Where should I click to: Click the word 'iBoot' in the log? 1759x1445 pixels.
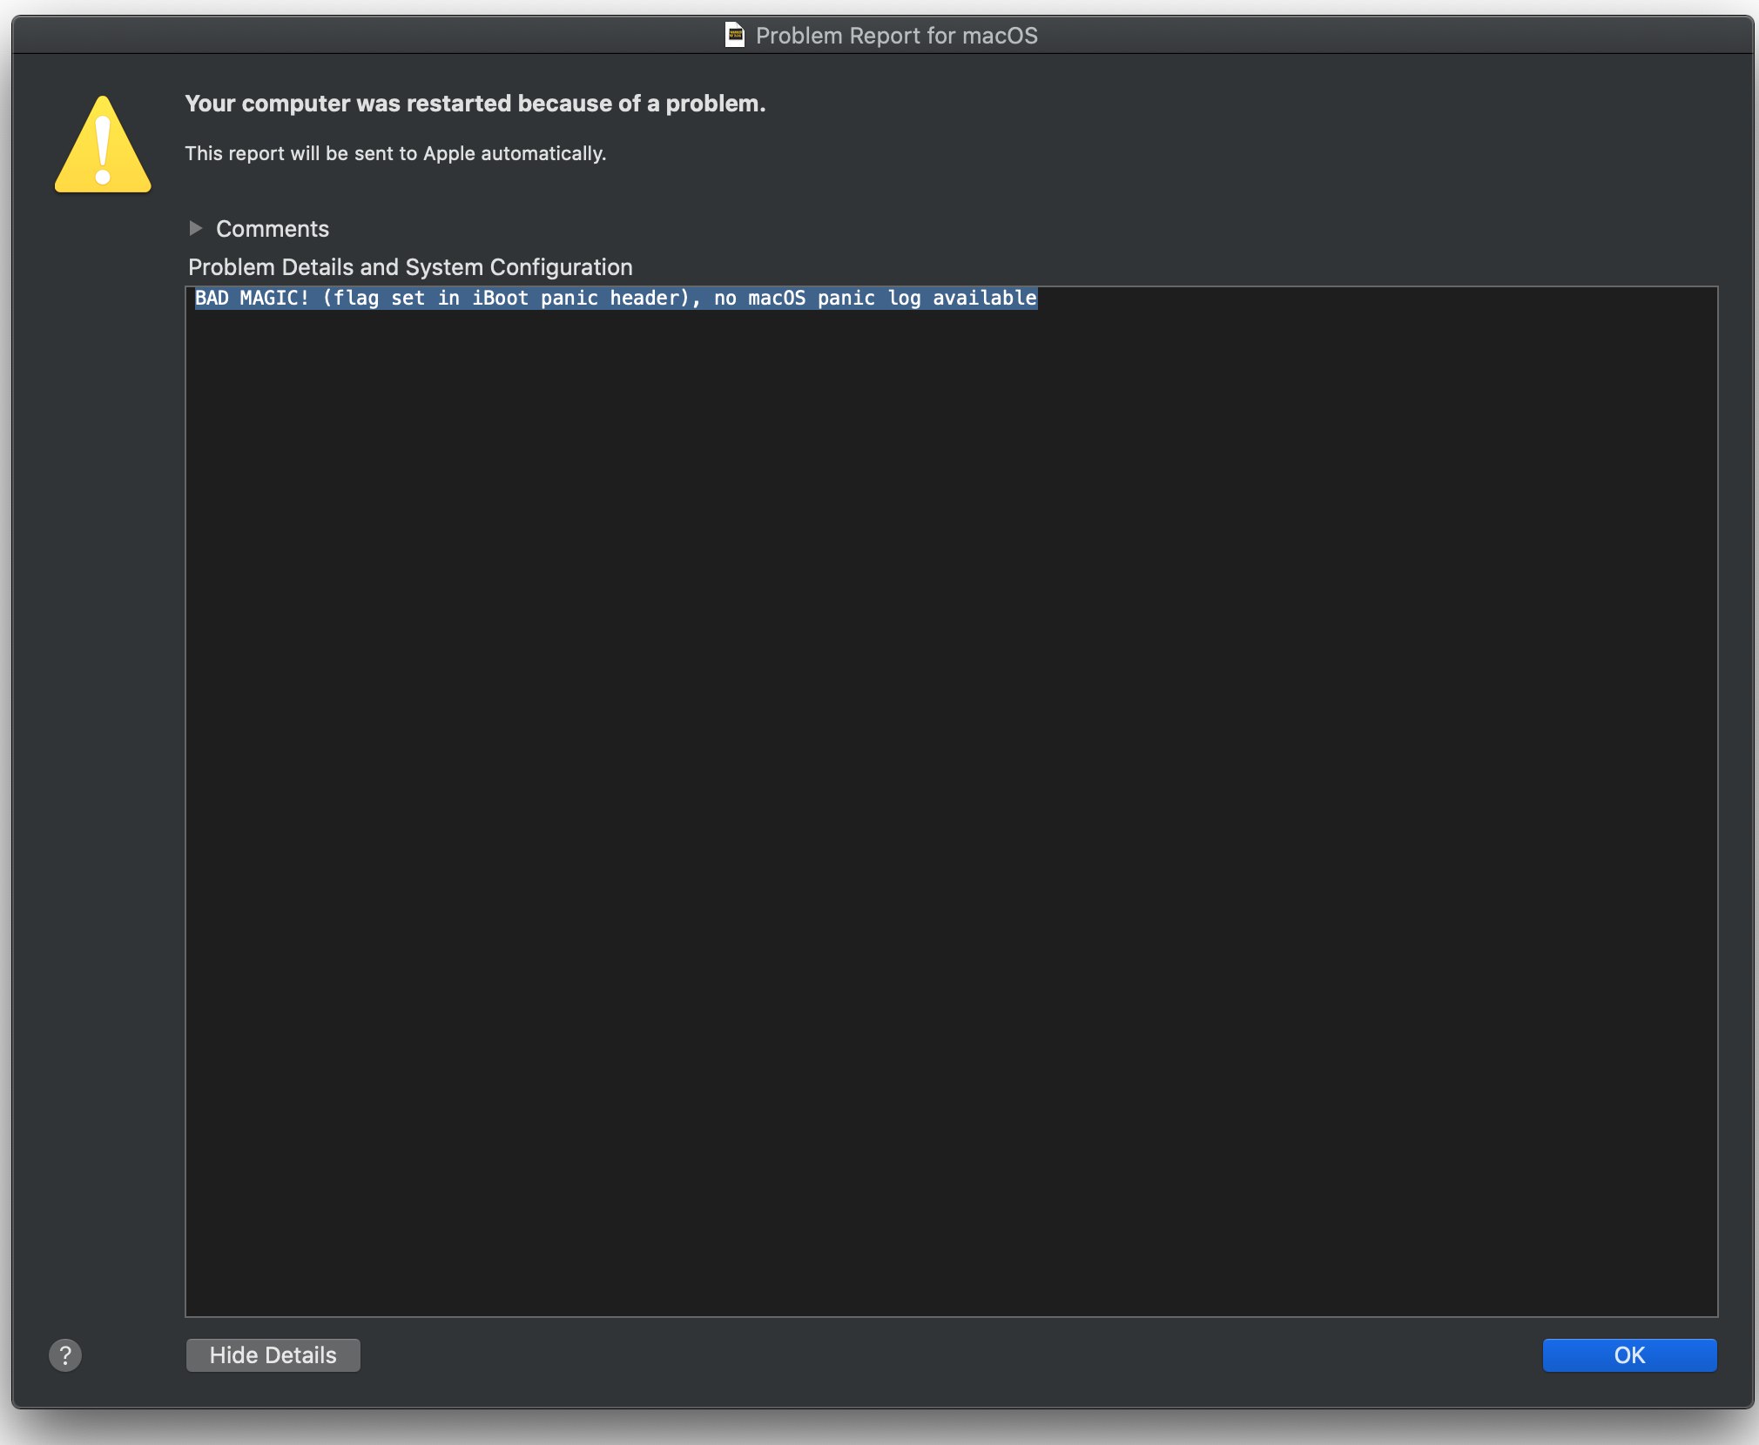[x=500, y=299]
